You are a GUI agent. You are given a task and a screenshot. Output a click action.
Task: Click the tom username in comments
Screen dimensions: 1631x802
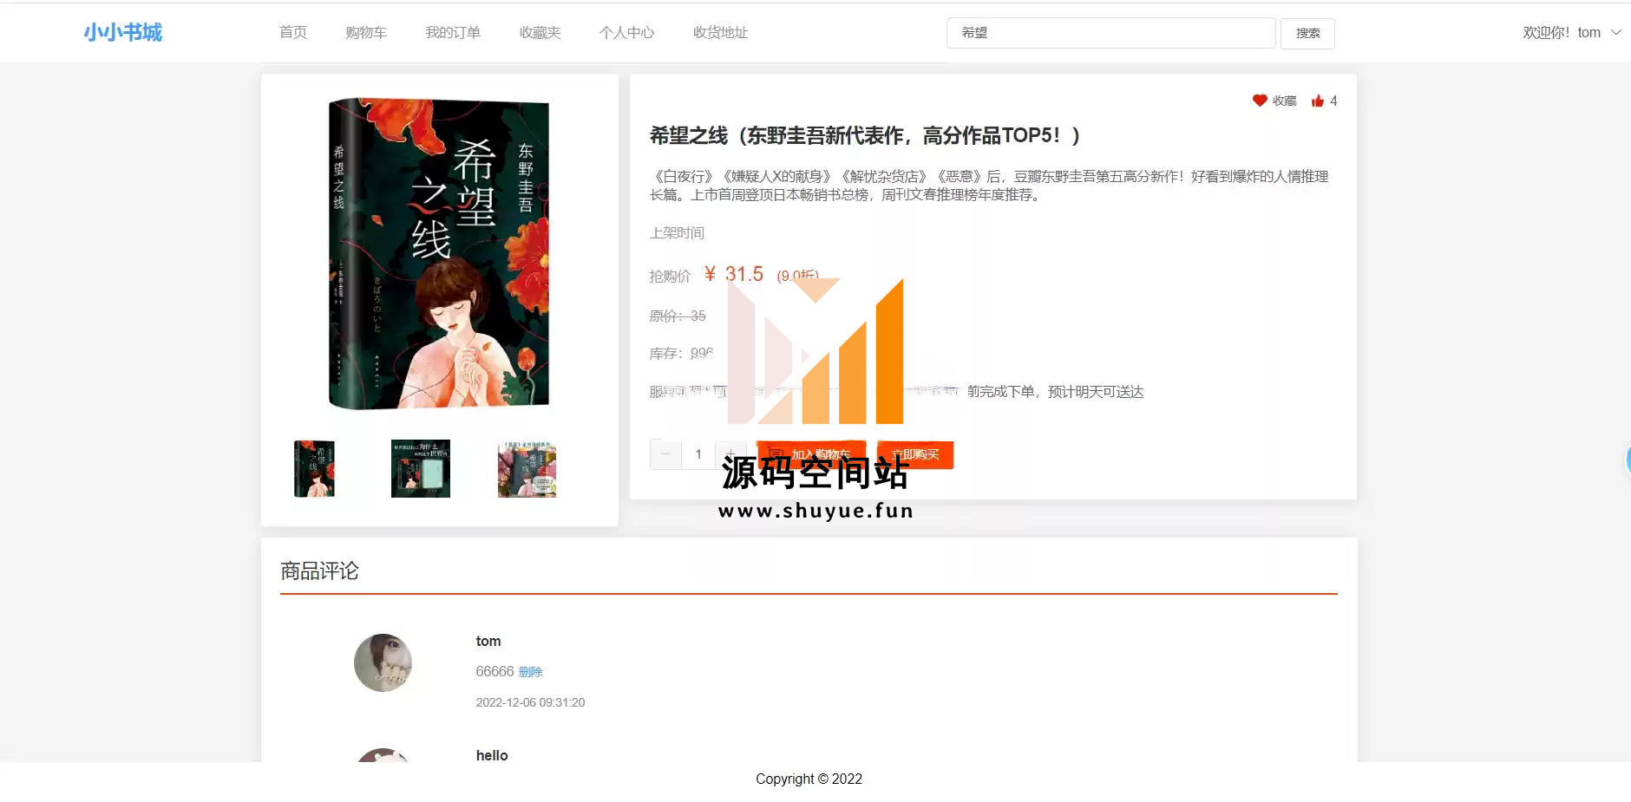pyautogui.click(x=488, y=642)
